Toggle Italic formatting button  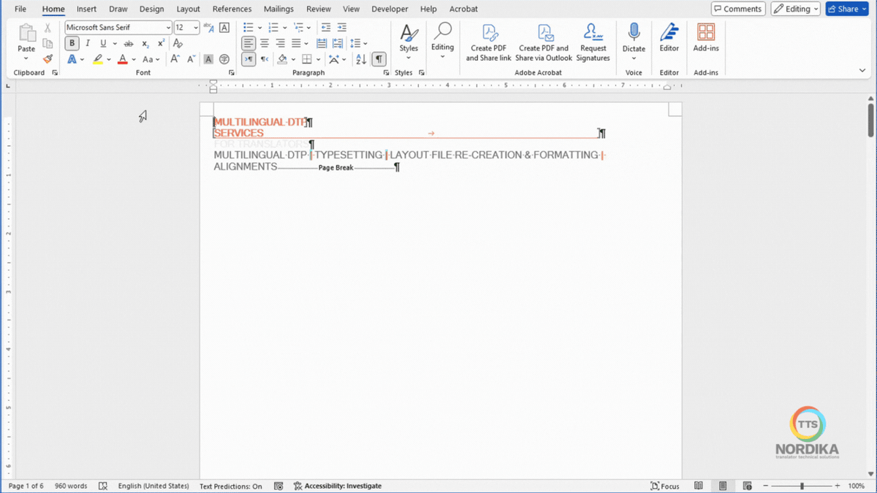88,44
